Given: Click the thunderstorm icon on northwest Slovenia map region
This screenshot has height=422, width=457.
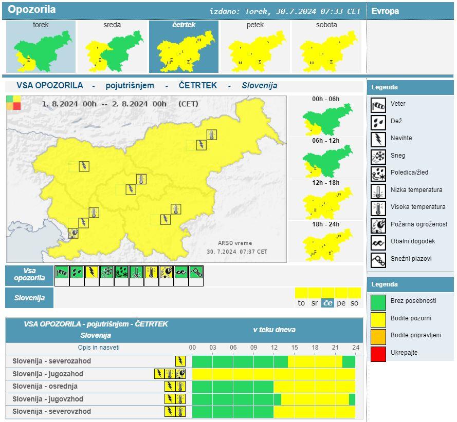Looking at the screenshot, I should click(x=84, y=166).
